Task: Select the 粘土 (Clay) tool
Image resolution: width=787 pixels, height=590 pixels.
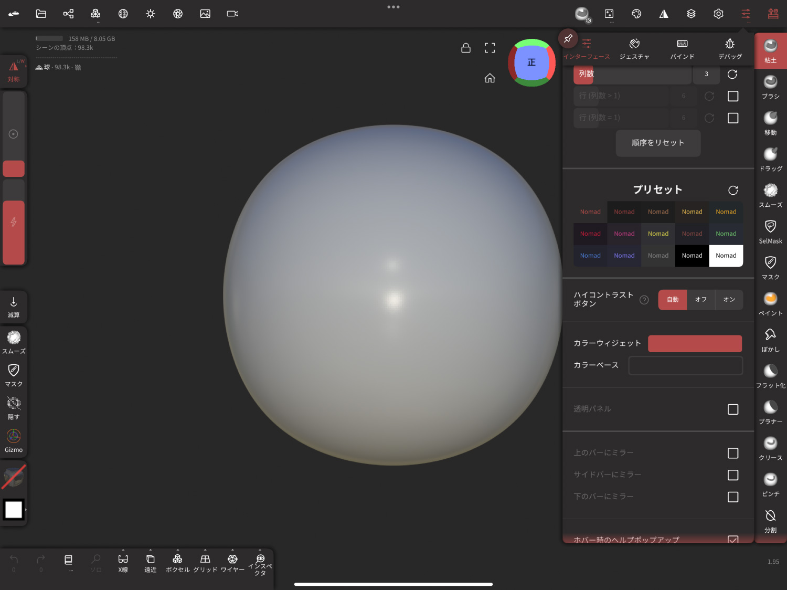Action: (770, 50)
